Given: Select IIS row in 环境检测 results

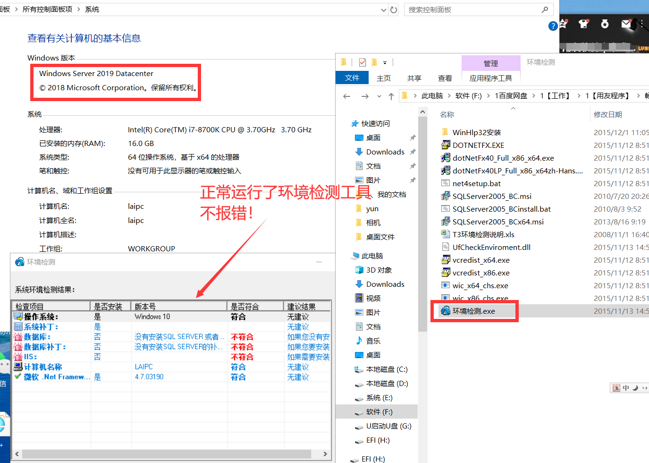Looking at the screenshot, I should (171, 357).
